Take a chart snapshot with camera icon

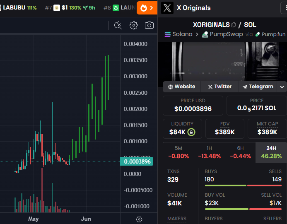pos(149,25)
